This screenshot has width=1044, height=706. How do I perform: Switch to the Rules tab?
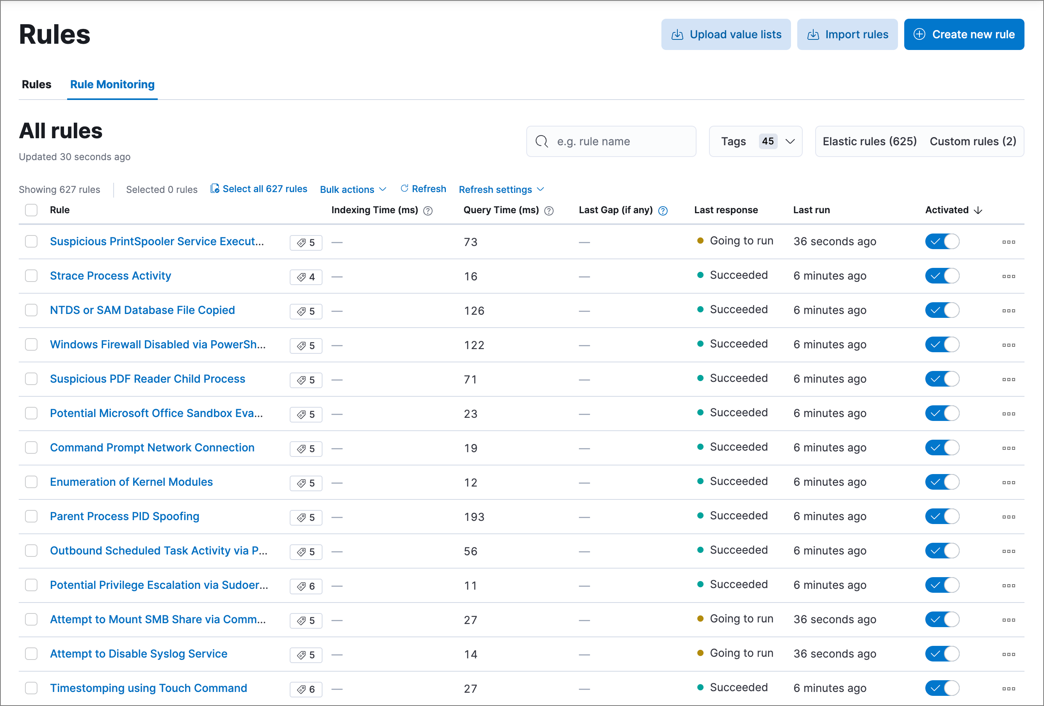(36, 84)
